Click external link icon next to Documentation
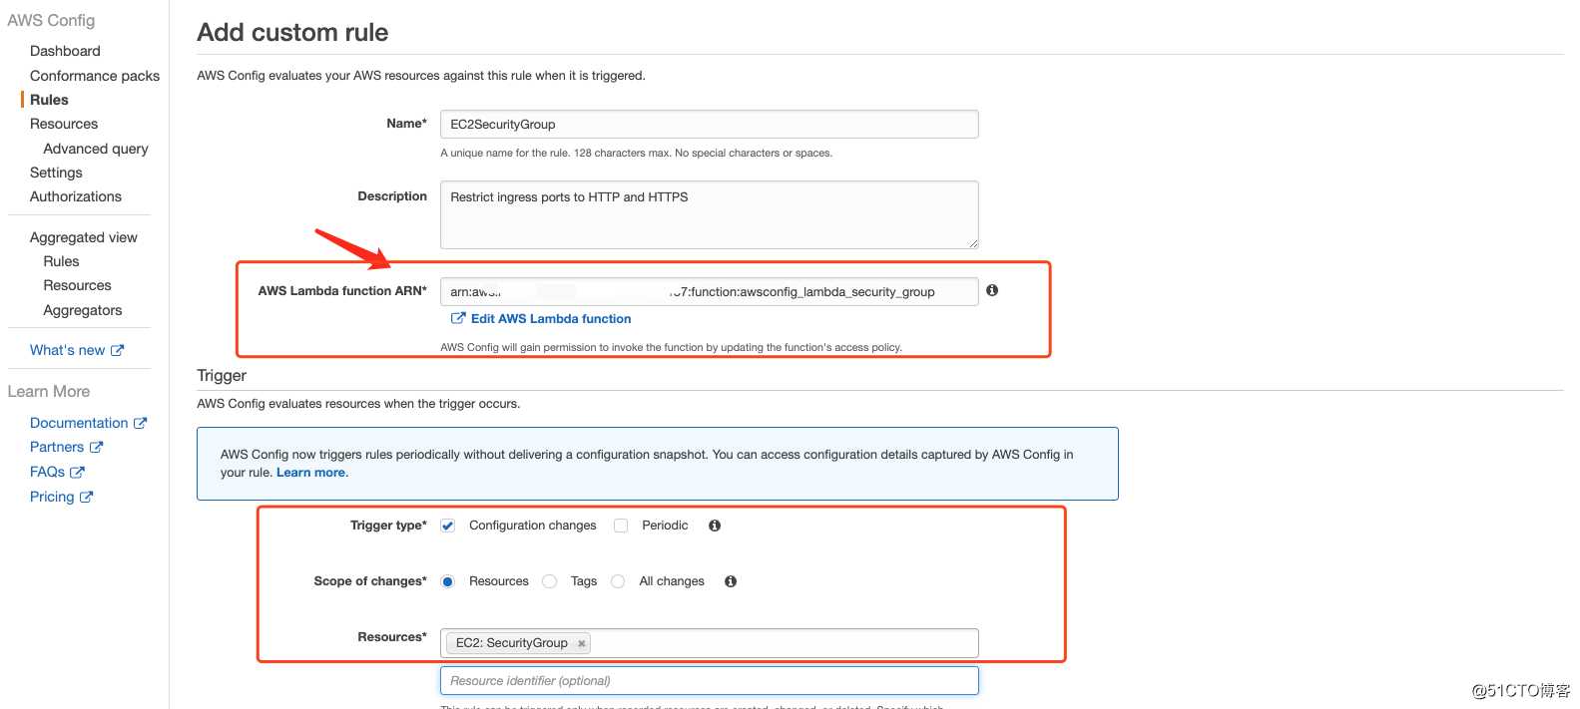Image resolution: width=1580 pixels, height=709 pixels. pos(141,423)
